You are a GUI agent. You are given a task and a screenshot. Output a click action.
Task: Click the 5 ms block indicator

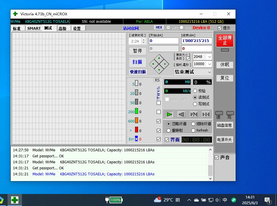(136, 83)
